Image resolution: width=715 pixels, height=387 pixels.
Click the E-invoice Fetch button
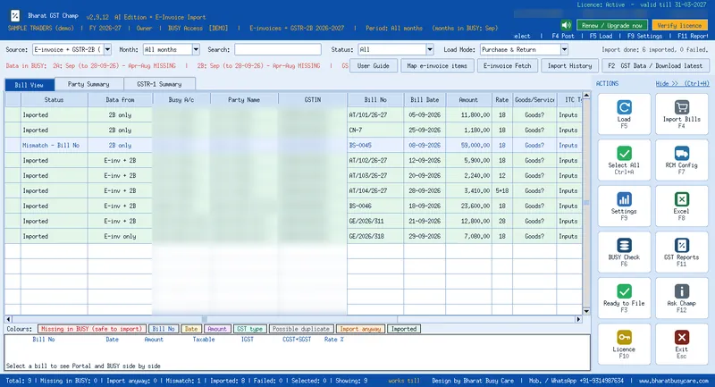[507, 65]
